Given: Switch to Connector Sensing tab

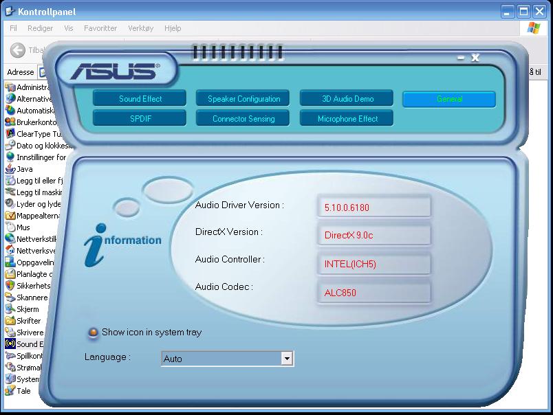Looking at the screenshot, I should [x=243, y=118].
